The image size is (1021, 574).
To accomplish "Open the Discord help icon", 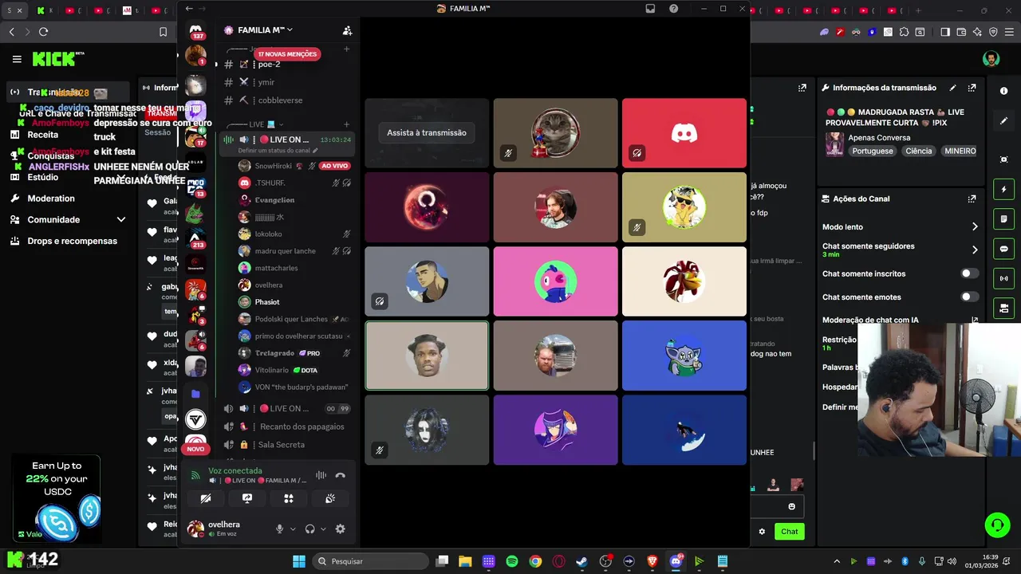I will pyautogui.click(x=674, y=9).
